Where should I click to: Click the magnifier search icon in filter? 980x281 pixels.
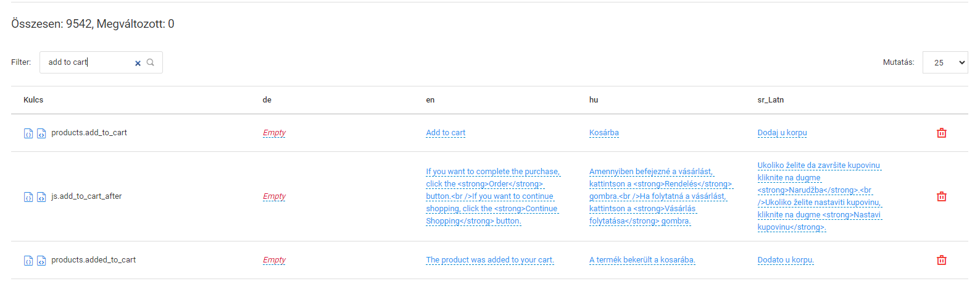pos(151,62)
